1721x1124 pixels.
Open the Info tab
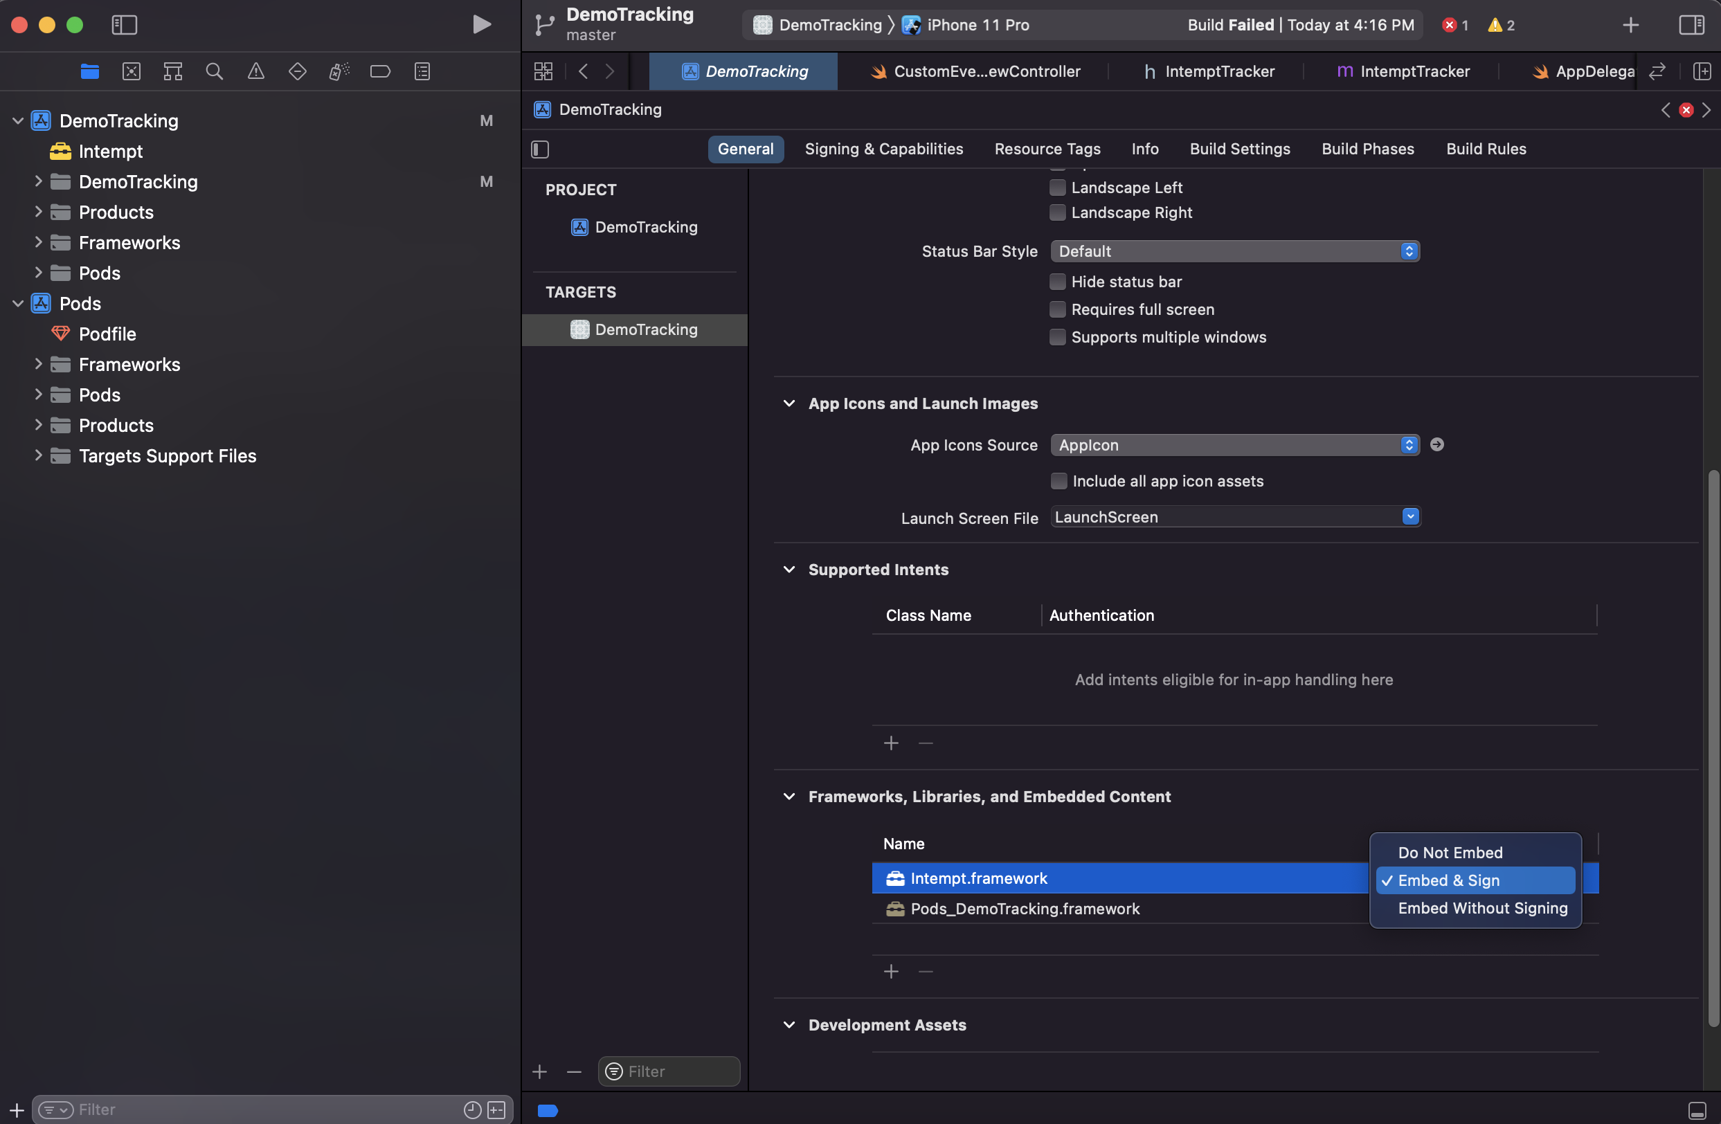[x=1145, y=149]
